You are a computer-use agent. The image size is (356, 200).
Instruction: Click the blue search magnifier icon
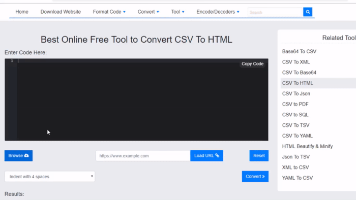click(308, 12)
